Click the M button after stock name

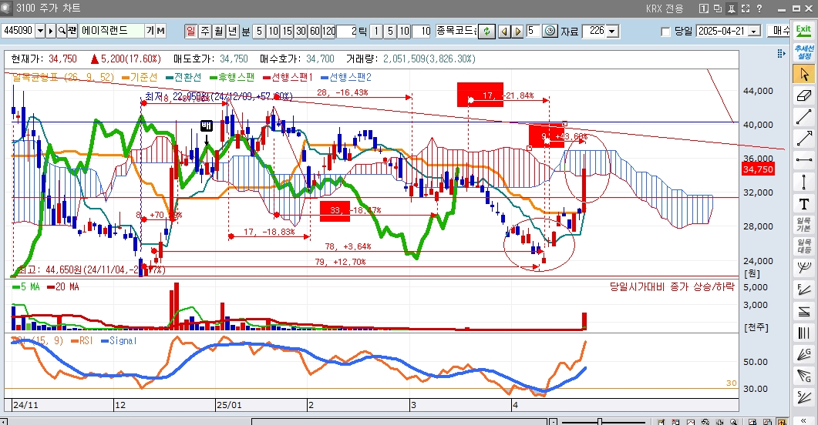point(160,31)
